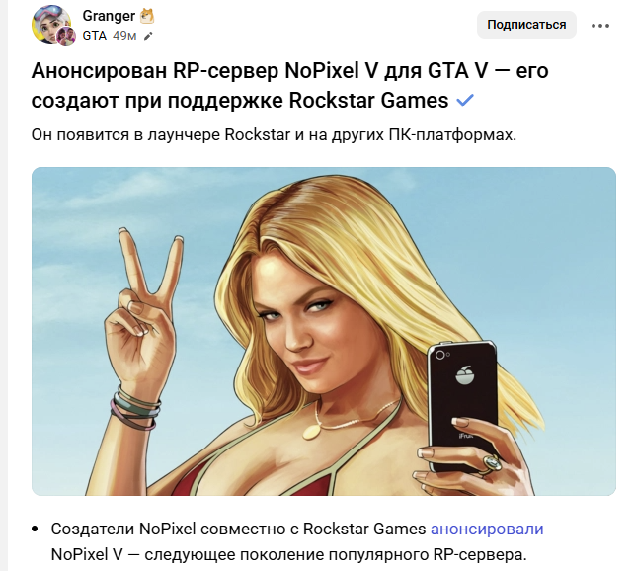The image size is (634, 571).
Task: Click the subtitle about Rockstar launcher
Action: pyautogui.click(x=274, y=134)
